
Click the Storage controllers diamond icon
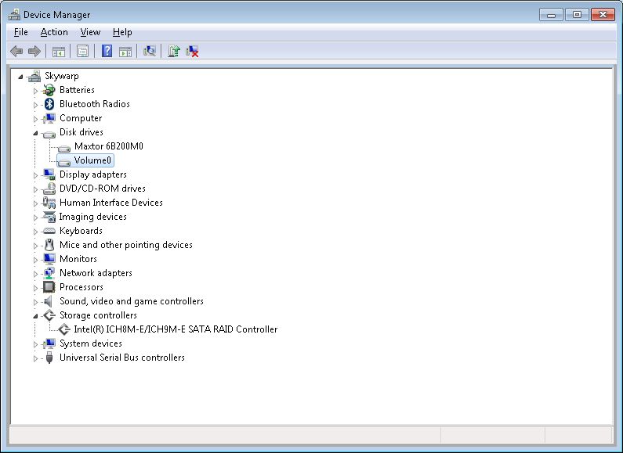coord(49,315)
